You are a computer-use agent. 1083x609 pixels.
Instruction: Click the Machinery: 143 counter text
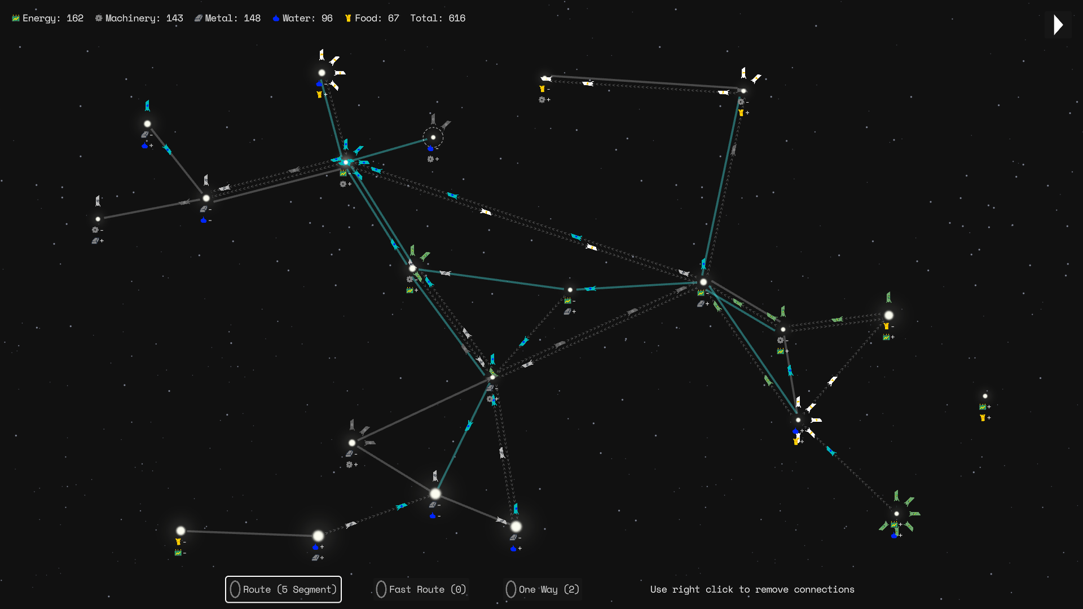pyautogui.click(x=144, y=18)
